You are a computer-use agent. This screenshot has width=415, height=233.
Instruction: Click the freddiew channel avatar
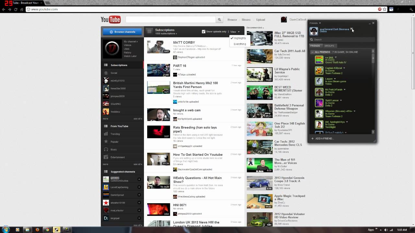(x=106, y=112)
